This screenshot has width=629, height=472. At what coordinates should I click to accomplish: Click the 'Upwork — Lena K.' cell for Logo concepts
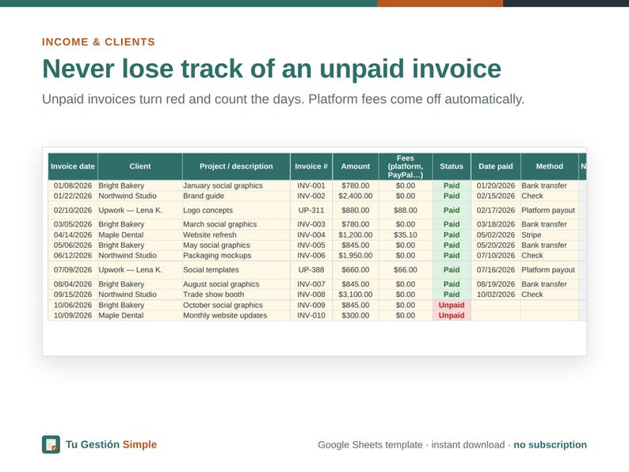point(140,210)
